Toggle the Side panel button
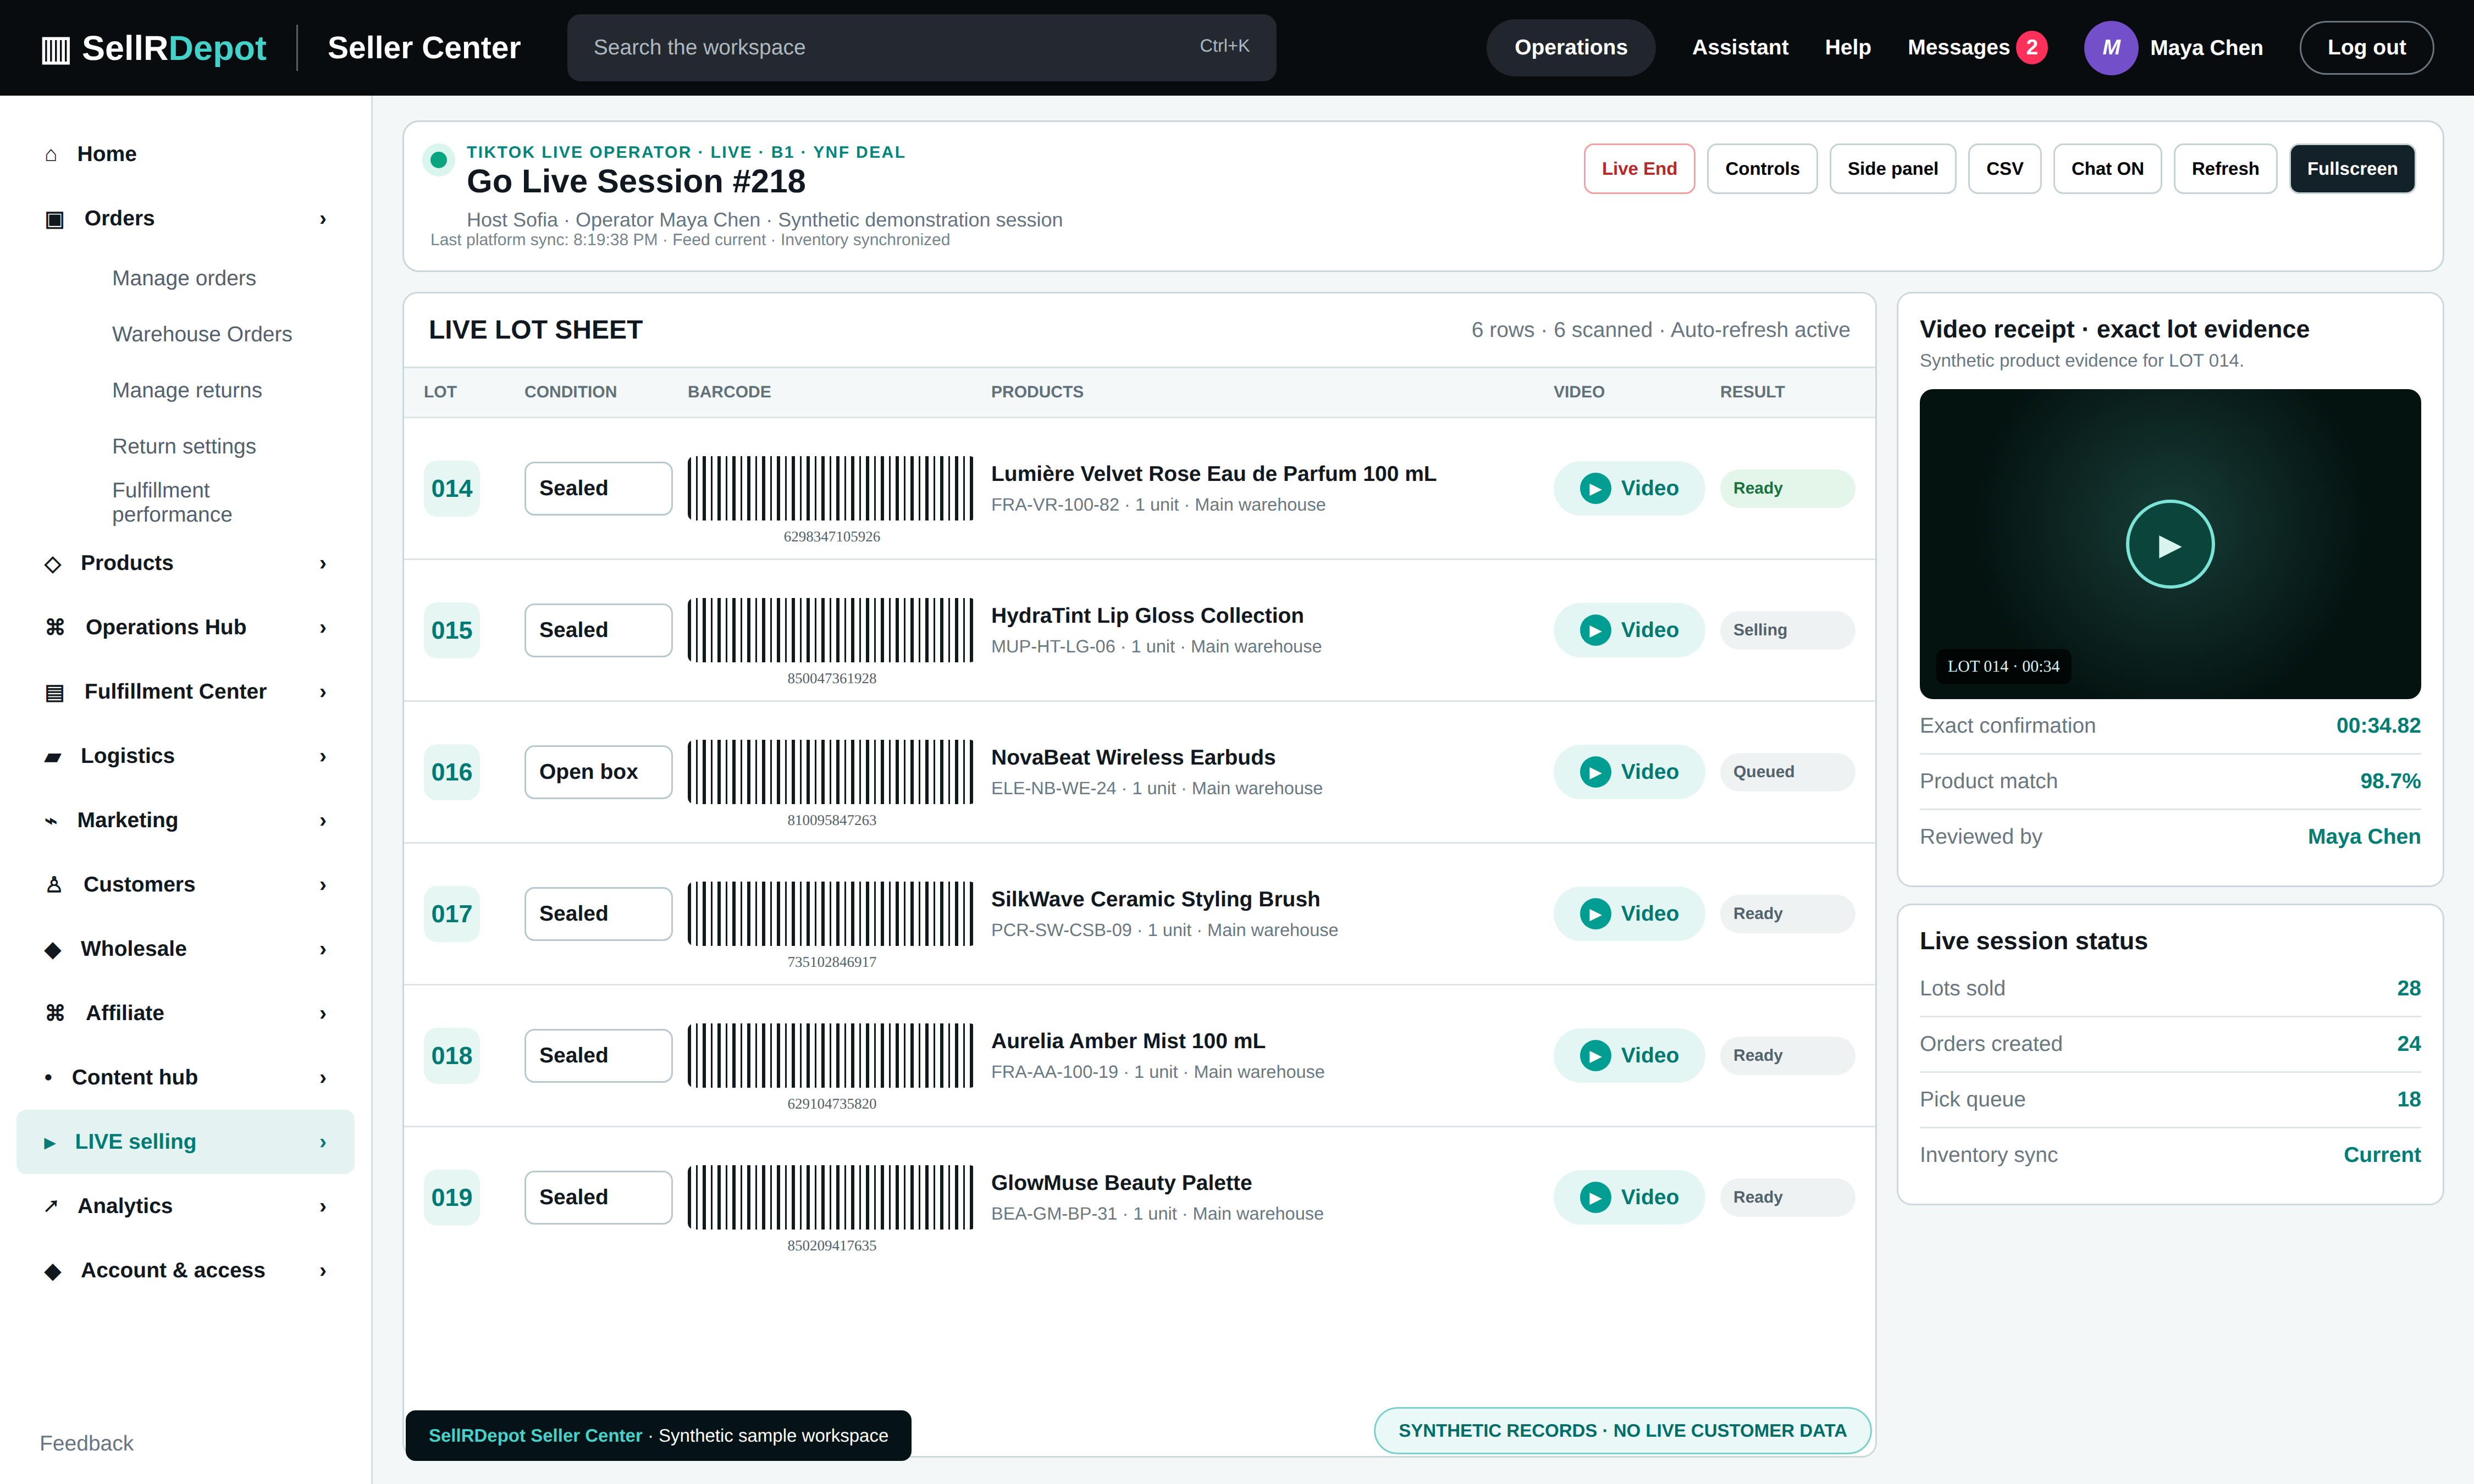The image size is (2474, 1484). (1892, 169)
